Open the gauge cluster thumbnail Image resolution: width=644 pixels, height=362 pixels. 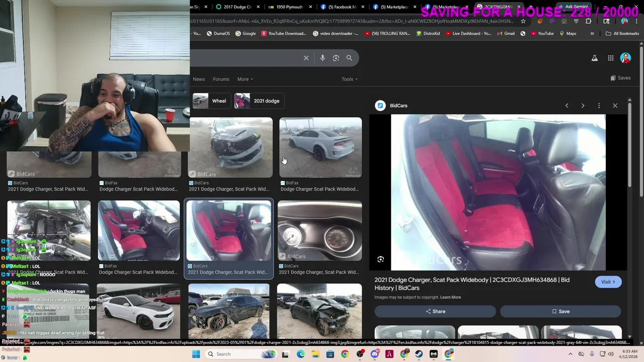click(x=320, y=231)
